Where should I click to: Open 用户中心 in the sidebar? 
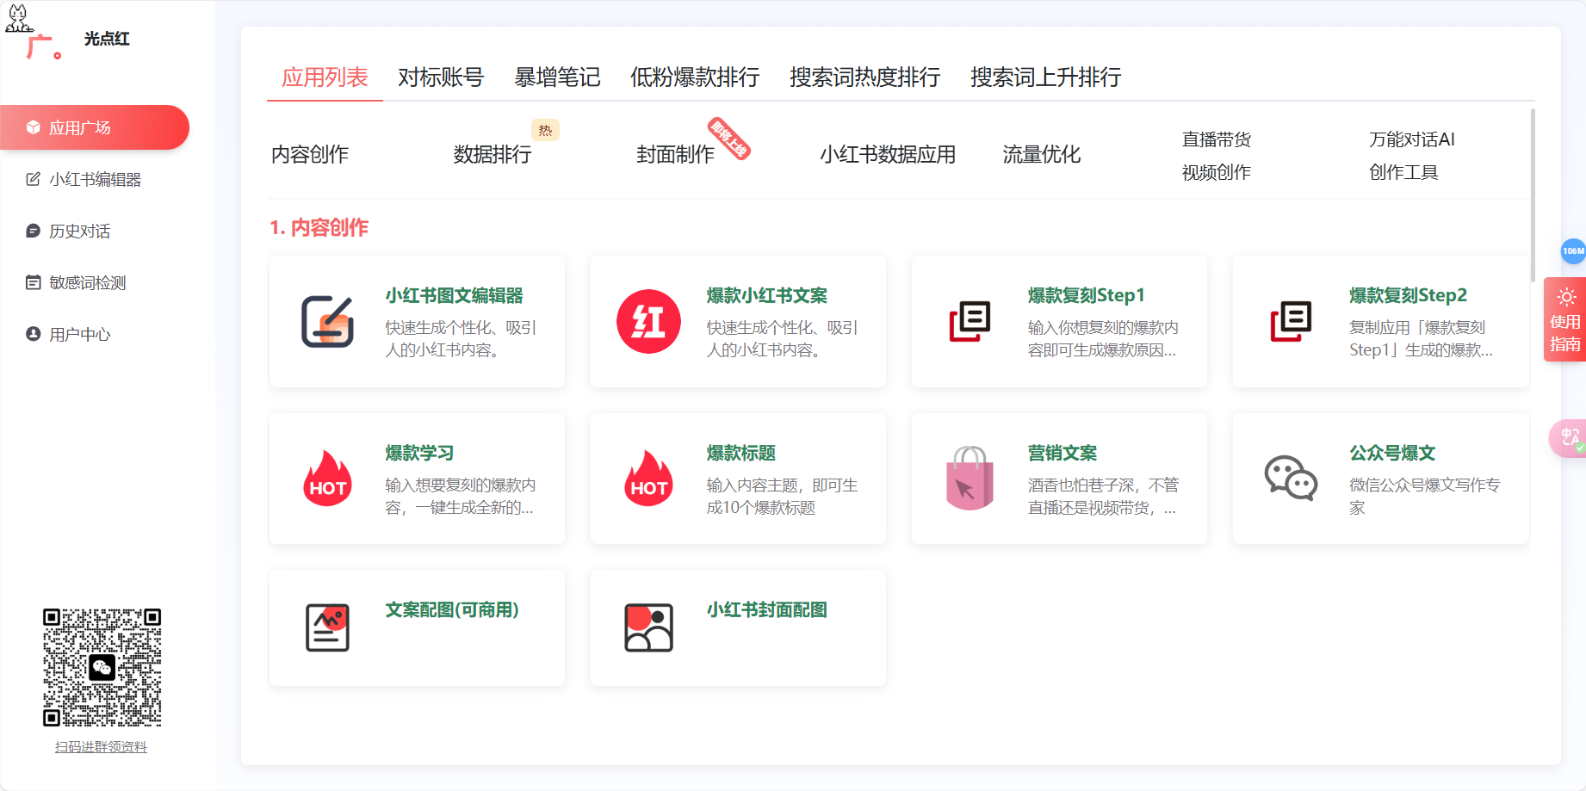click(x=80, y=334)
